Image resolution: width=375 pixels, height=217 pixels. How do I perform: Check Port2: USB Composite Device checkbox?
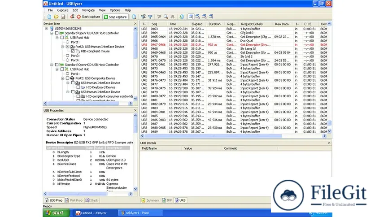67,78
